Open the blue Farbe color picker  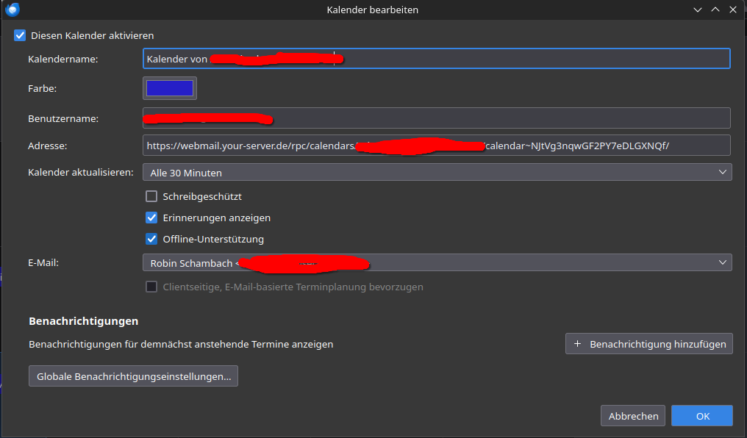[170, 88]
